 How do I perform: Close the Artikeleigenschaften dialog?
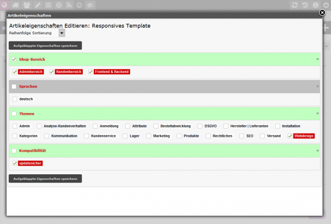322,12
